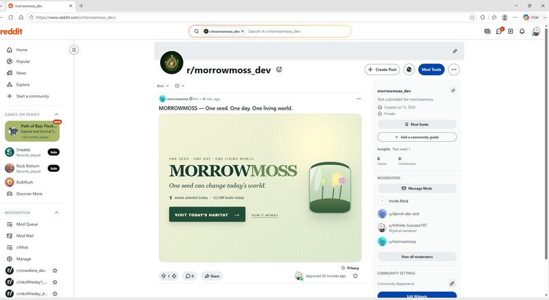
Task: Join the Sneakle game
Action: click(54, 152)
